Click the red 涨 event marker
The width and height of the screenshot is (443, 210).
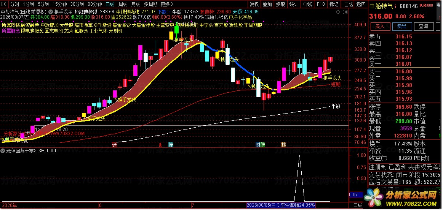(x=114, y=145)
